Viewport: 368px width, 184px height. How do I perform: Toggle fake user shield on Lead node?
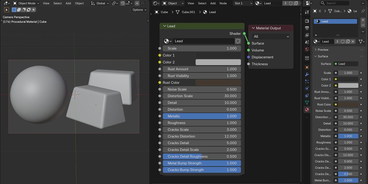click(238, 41)
